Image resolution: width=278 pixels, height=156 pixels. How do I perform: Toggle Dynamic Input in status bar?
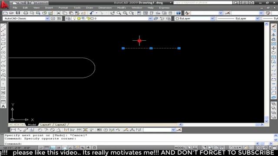click(83, 148)
